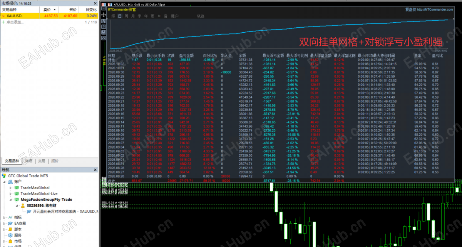Image resolution: width=462 pixels, height=247 pixels.
Task: Select the 月 monthly period tab in MTCommander
Action: [x=133, y=16]
